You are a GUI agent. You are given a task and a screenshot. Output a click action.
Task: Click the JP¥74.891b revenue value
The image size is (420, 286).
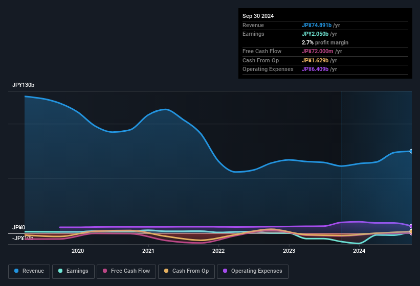[317, 25]
